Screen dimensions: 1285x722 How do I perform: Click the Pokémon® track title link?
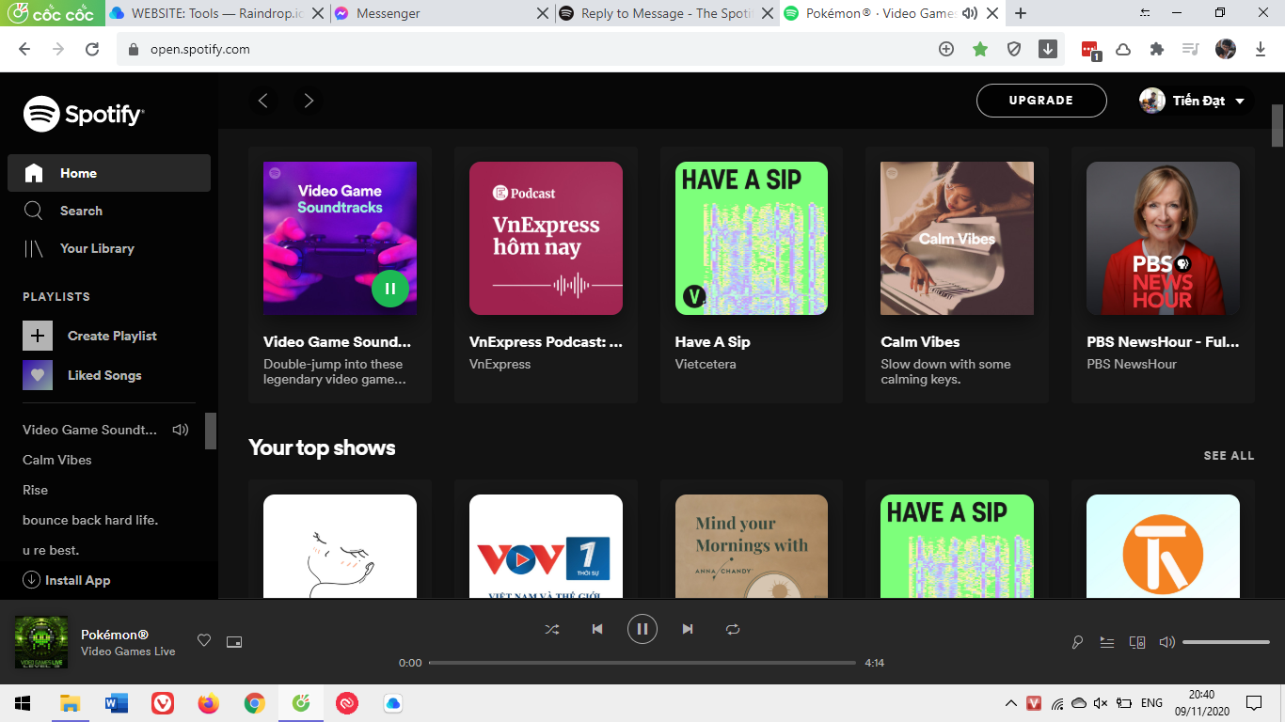coord(115,635)
